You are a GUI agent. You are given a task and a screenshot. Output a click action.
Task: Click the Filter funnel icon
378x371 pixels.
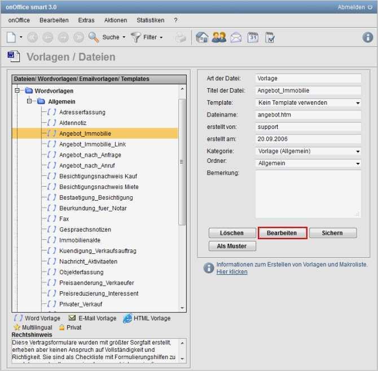136,37
